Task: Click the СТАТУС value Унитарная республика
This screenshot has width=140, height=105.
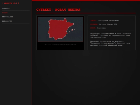Action: [109, 20]
